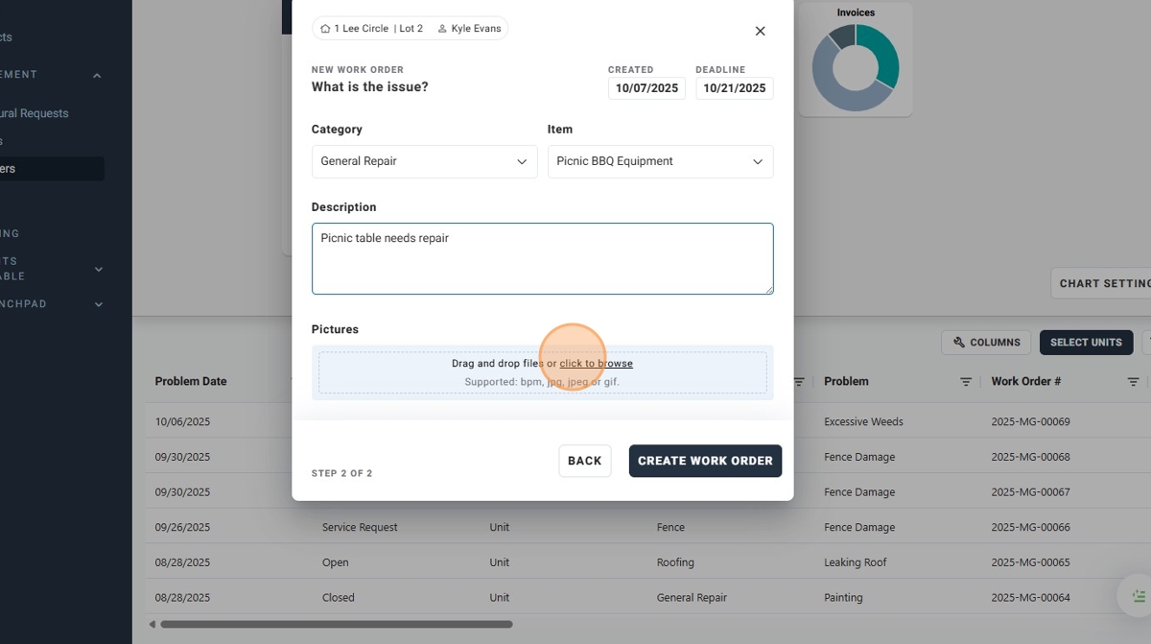
Task: Click the Closed status cell
Action: coord(339,597)
